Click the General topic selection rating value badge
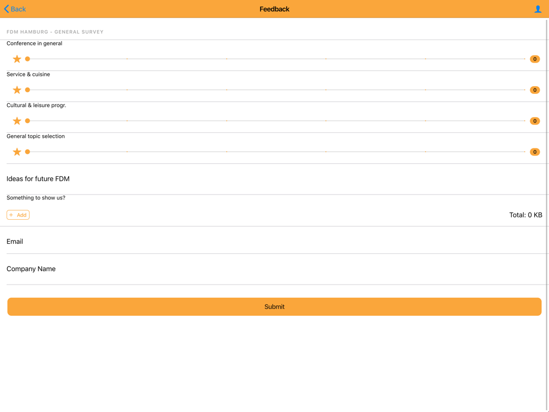 535,152
